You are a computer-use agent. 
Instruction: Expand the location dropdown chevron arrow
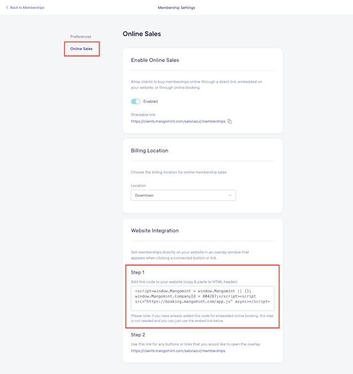pyautogui.click(x=230, y=195)
